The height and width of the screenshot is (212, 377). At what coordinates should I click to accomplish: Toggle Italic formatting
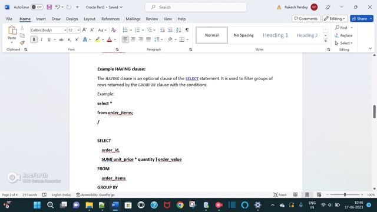[41, 39]
